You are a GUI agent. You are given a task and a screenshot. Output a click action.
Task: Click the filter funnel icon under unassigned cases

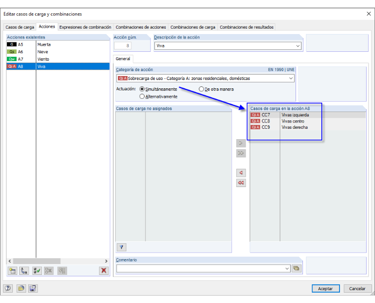(121, 247)
